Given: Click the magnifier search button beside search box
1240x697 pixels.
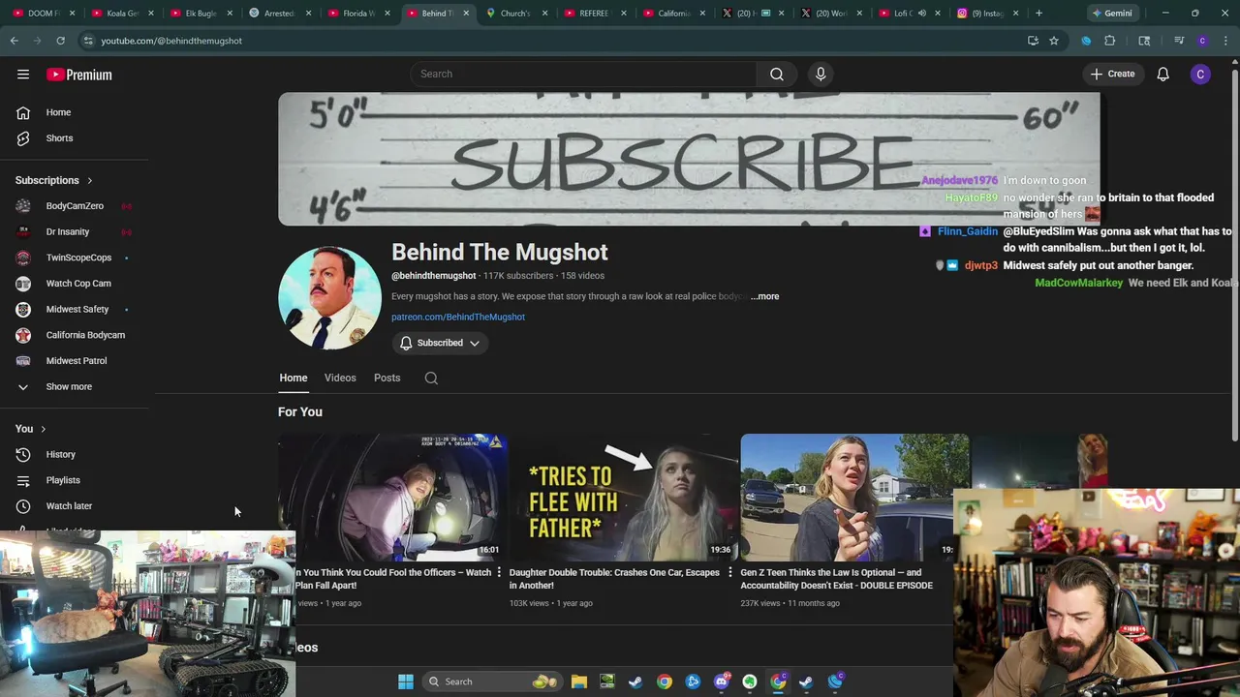Looking at the screenshot, I should 777,74.
